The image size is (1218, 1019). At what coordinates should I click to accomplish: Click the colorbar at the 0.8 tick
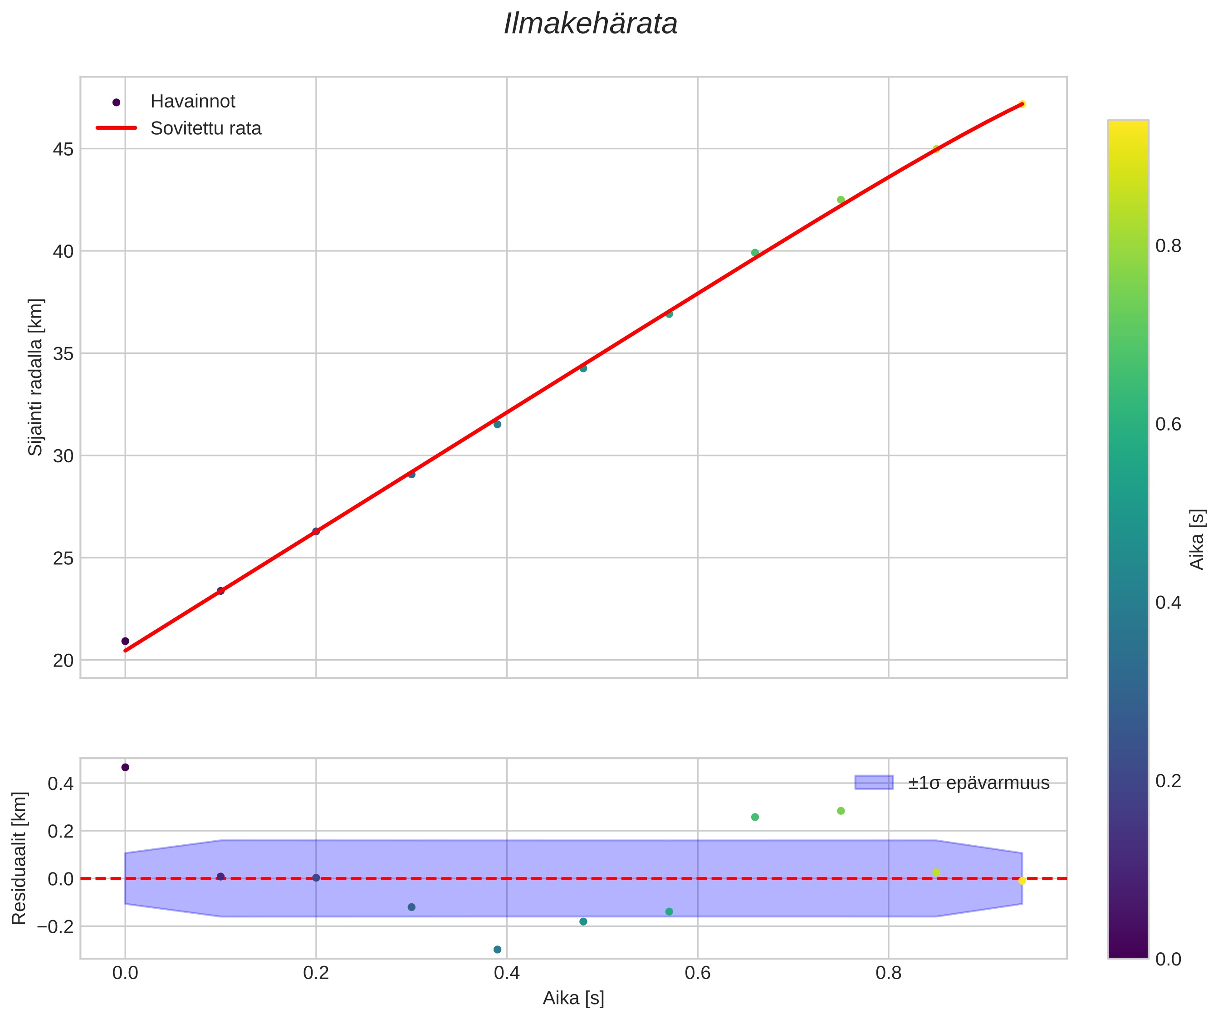(x=1128, y=246)
